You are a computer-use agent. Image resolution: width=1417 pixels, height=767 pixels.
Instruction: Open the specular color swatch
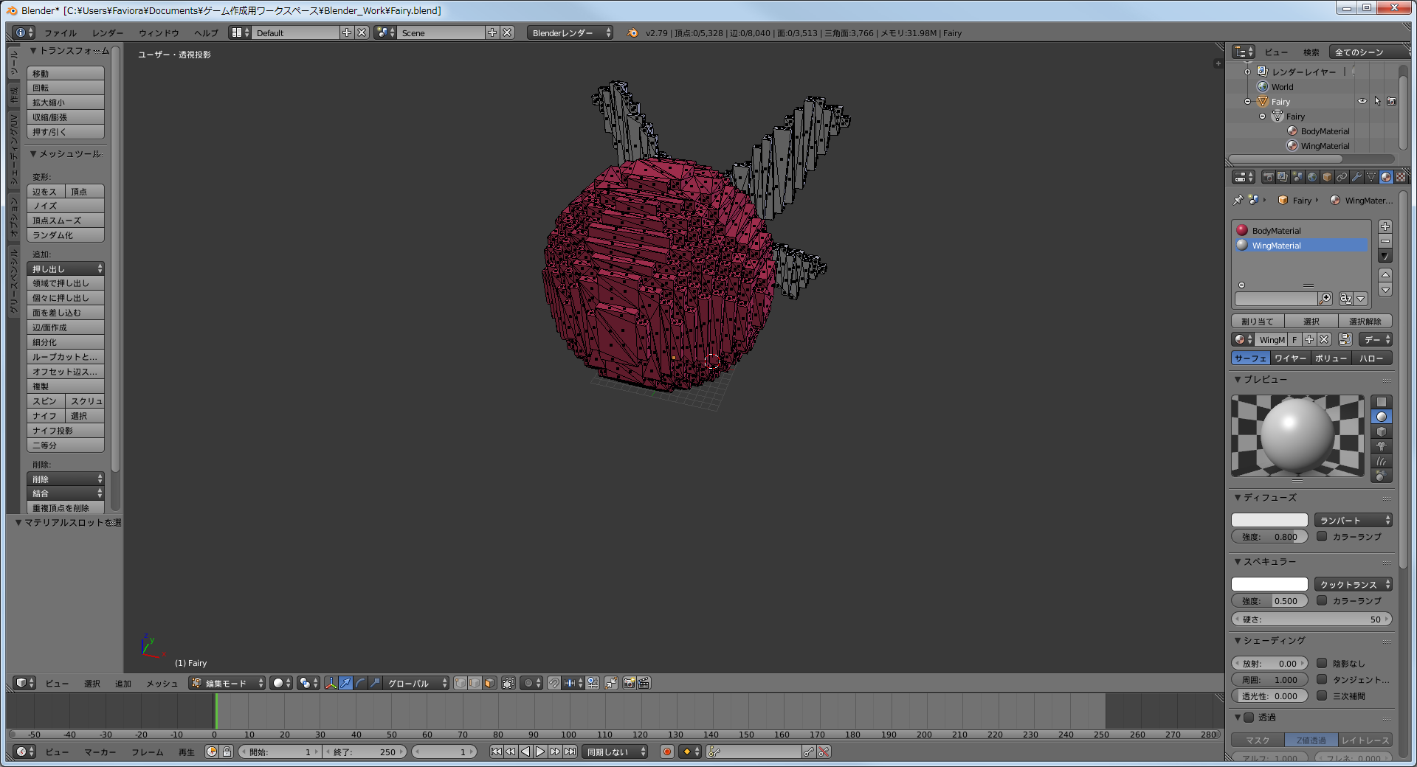coord(1269,584)
